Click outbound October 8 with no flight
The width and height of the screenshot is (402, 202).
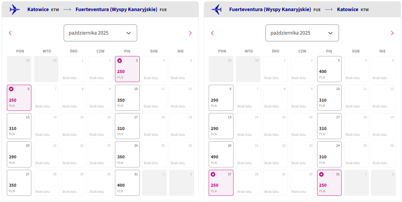tap(73, 98)
